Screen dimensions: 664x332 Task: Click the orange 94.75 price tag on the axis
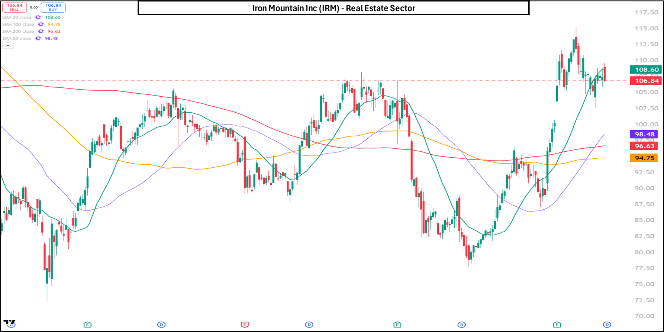point(644,158)
